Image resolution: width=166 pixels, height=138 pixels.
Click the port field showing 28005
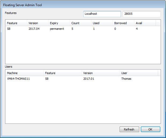(x=141, y=14)
